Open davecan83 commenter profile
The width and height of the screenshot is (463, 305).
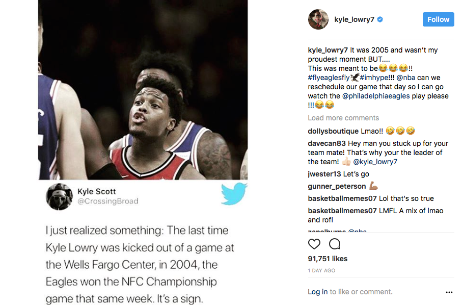click(x=326, y=143)
